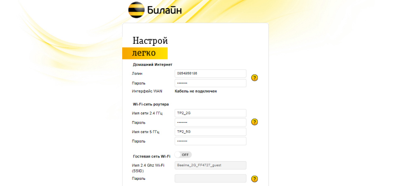The image size is (413, 186).
Task: Click the yellow 'легко' banner text
Action: point(144,53)
